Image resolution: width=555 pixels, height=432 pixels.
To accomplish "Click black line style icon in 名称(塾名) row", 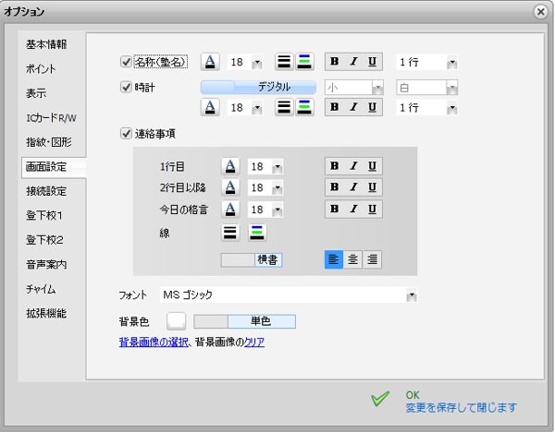I will pos(284,62).
